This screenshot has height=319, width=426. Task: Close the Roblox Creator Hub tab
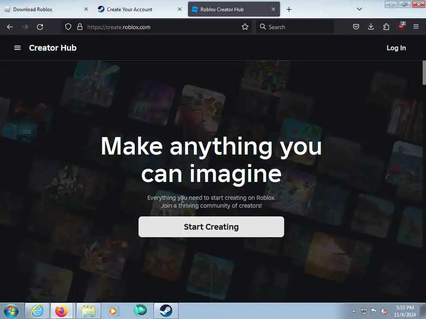[x=273, y=9]
